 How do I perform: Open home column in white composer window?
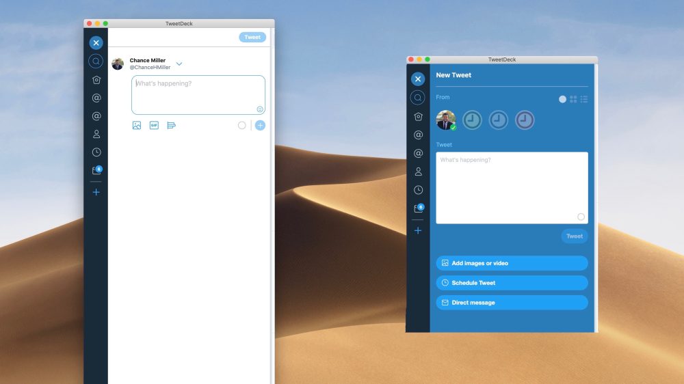coord(96,80)
